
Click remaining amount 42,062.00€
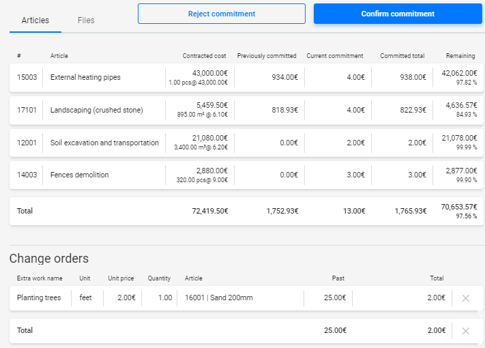click(x=459, y=73)
